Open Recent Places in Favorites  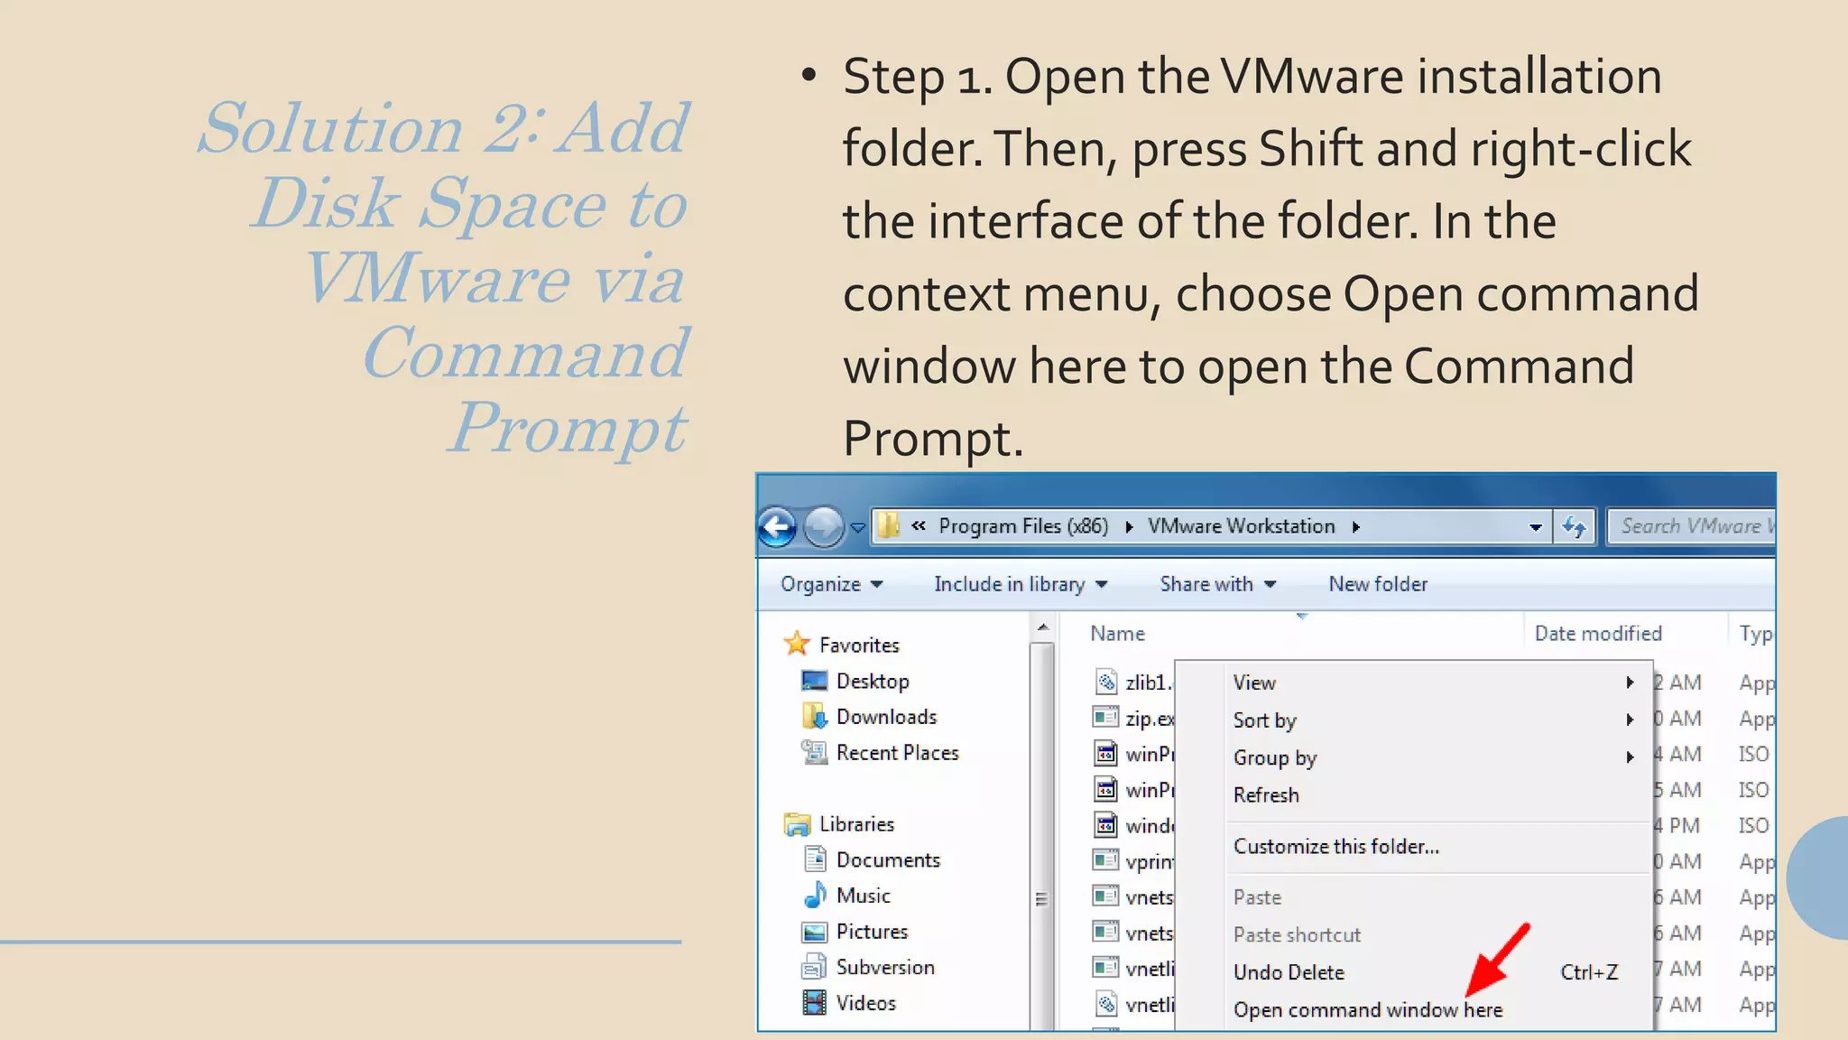(897, 753)
